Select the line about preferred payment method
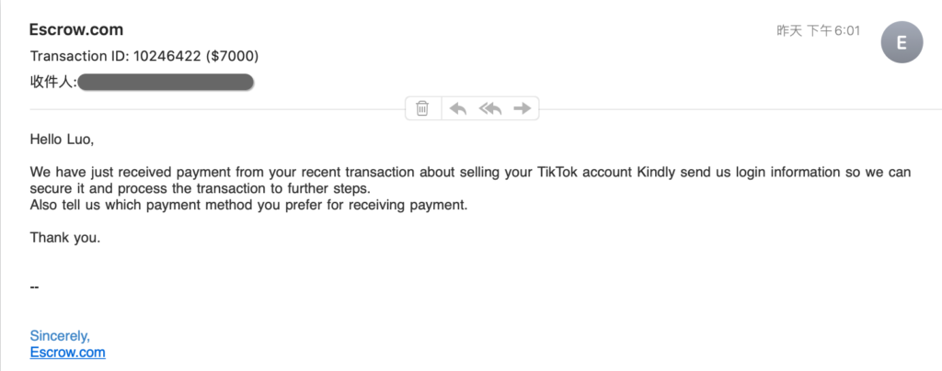This screenshot has width=942, height=371. coord(248,206)
